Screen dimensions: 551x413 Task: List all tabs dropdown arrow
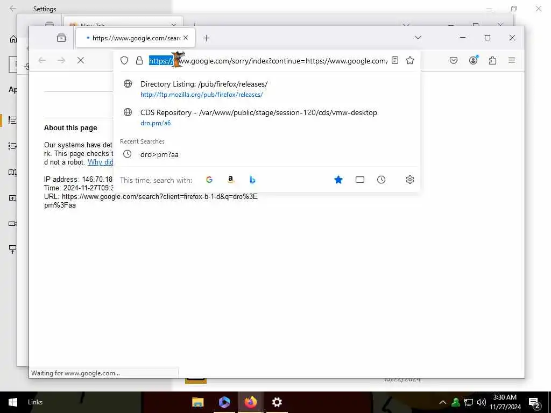(418, 38)
